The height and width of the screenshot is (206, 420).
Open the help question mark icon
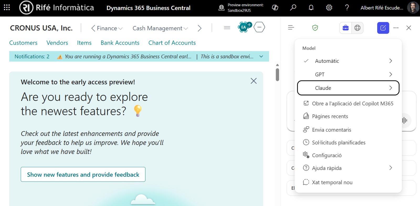point(347,8)
